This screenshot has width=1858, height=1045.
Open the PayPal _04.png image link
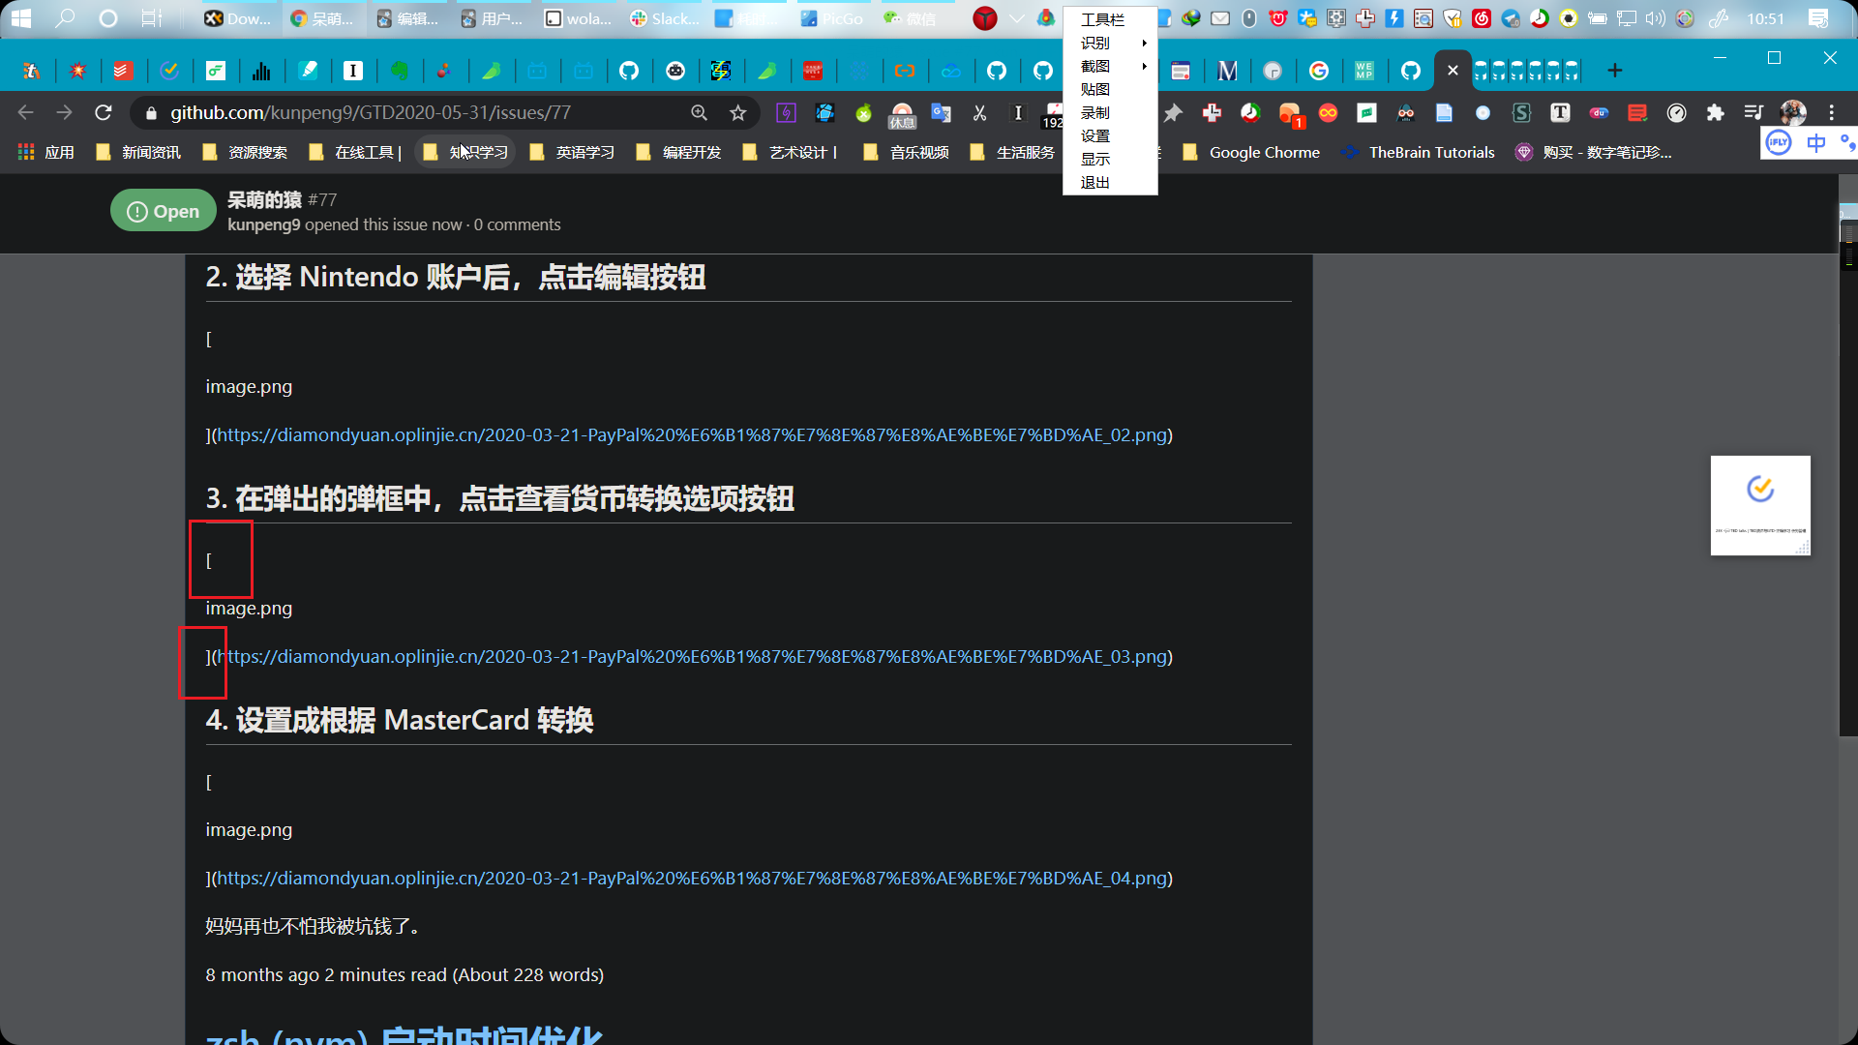pyautogui.click(x=691, y=878)
